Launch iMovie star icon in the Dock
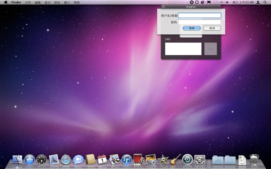This screenshot has width=271, height=169. pos(163,160)
